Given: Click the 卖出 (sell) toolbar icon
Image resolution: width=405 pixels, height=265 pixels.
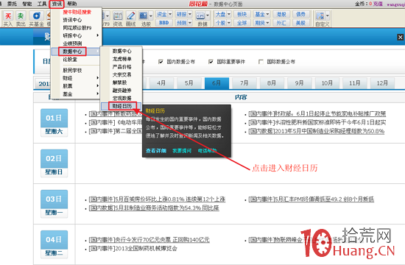Looking at the screenshot, I should point(21,18).
